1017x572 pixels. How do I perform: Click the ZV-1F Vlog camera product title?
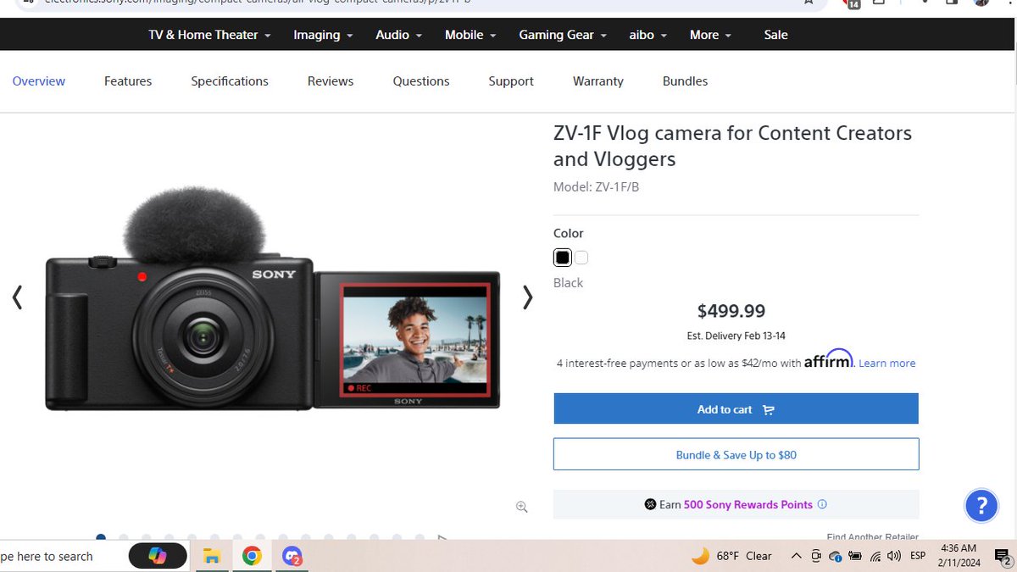tap(732, 146)
